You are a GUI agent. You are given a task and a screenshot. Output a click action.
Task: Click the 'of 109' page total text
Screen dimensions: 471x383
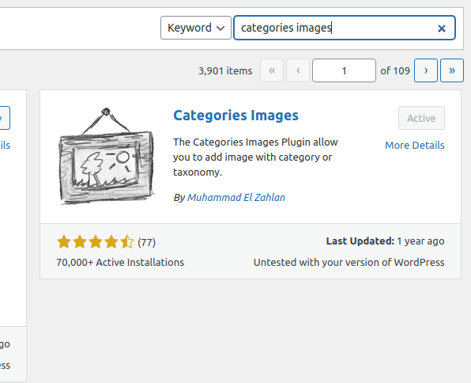(x=395, y=71)
